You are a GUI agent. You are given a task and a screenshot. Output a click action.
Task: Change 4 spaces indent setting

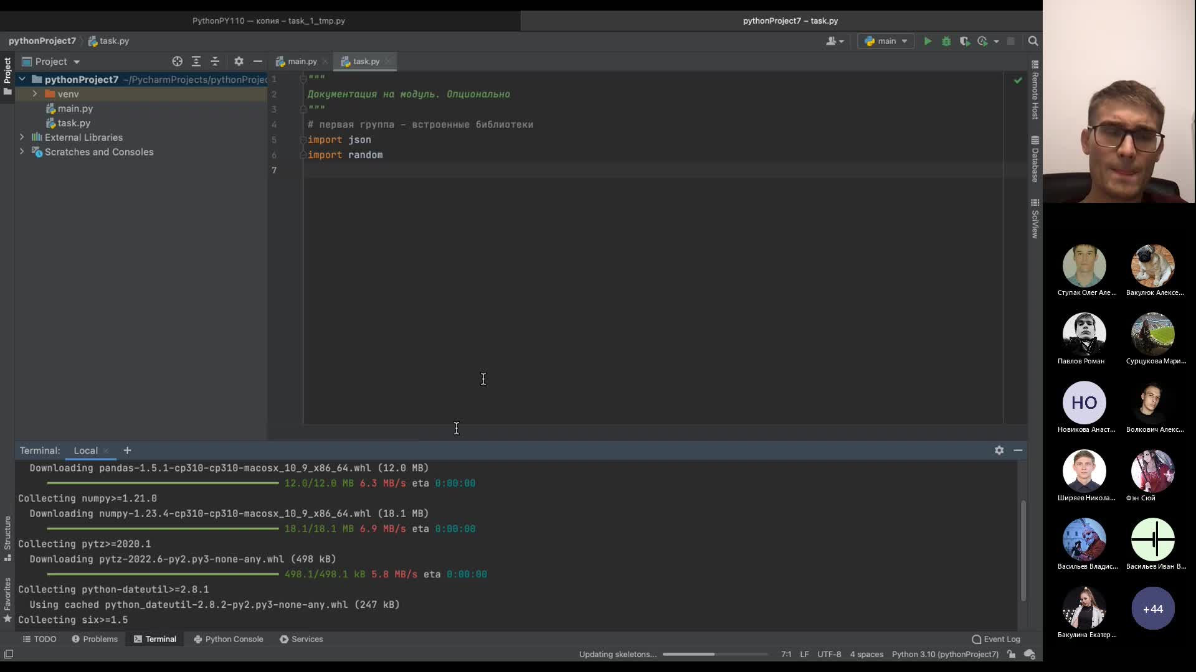point(866,655)
